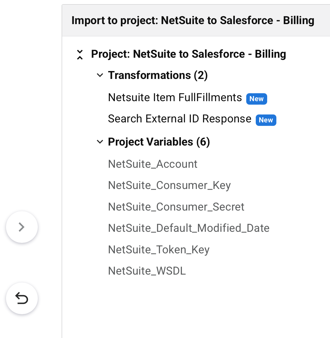Select Search External ID Response transformation
This screenshot has width=330, height=338.
pos(180,119)
